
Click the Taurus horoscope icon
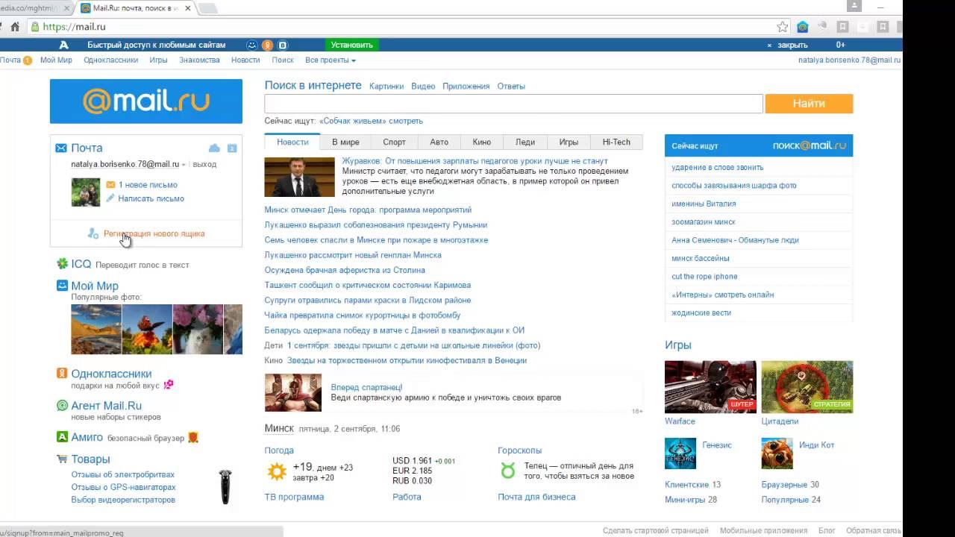click(508, 471)
